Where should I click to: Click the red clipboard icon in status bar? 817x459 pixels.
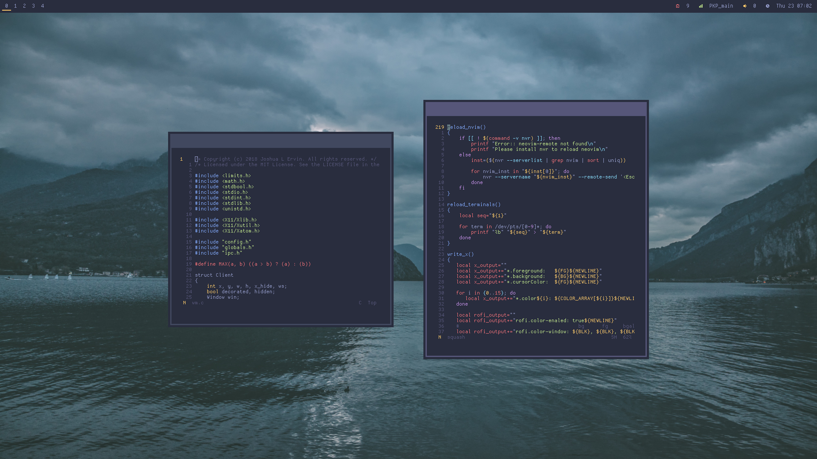pos(677,6)
